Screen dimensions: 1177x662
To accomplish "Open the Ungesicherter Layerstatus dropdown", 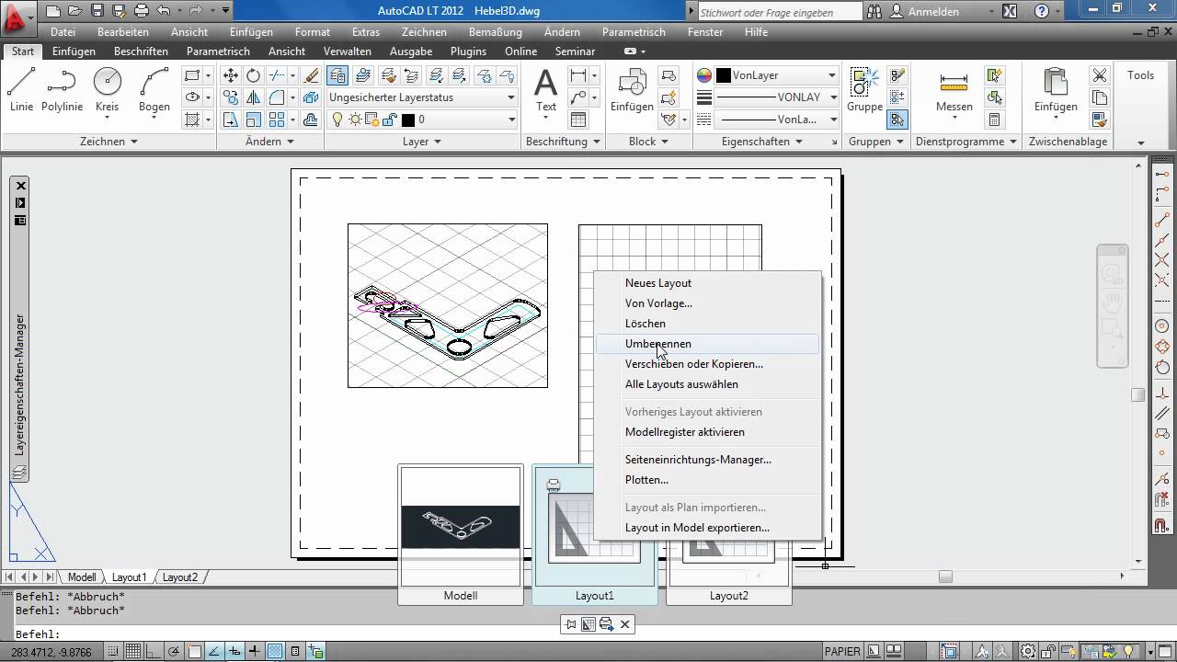I will 423,97.
